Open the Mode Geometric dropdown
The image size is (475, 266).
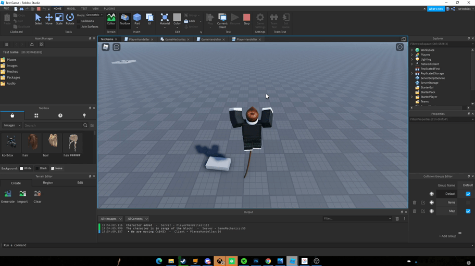(94, 15)
